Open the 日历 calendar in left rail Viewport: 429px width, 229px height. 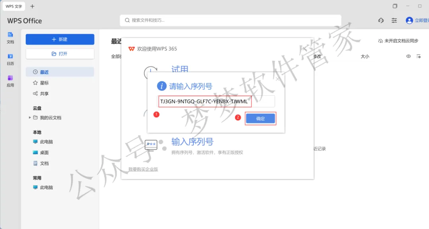[x=10, y=59]
